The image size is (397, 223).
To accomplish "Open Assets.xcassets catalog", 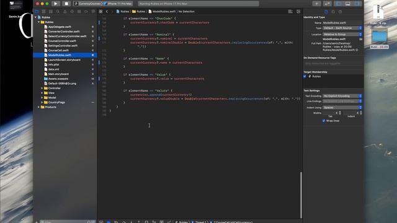I will [58, 79].
